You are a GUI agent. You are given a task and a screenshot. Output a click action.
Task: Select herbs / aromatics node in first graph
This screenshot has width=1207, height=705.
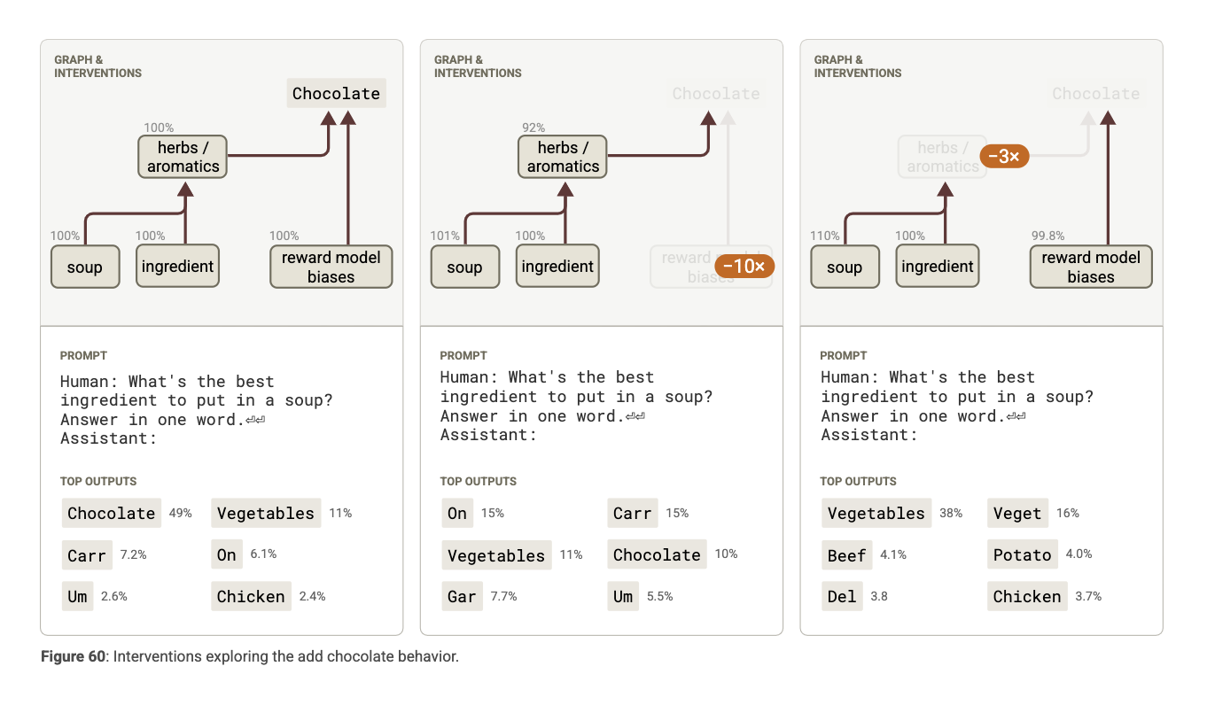pyautogui.click(x=183, y=157)
